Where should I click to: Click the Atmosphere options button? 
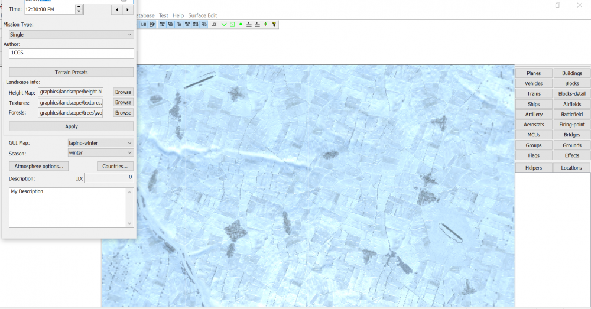[x=39, y=166]
